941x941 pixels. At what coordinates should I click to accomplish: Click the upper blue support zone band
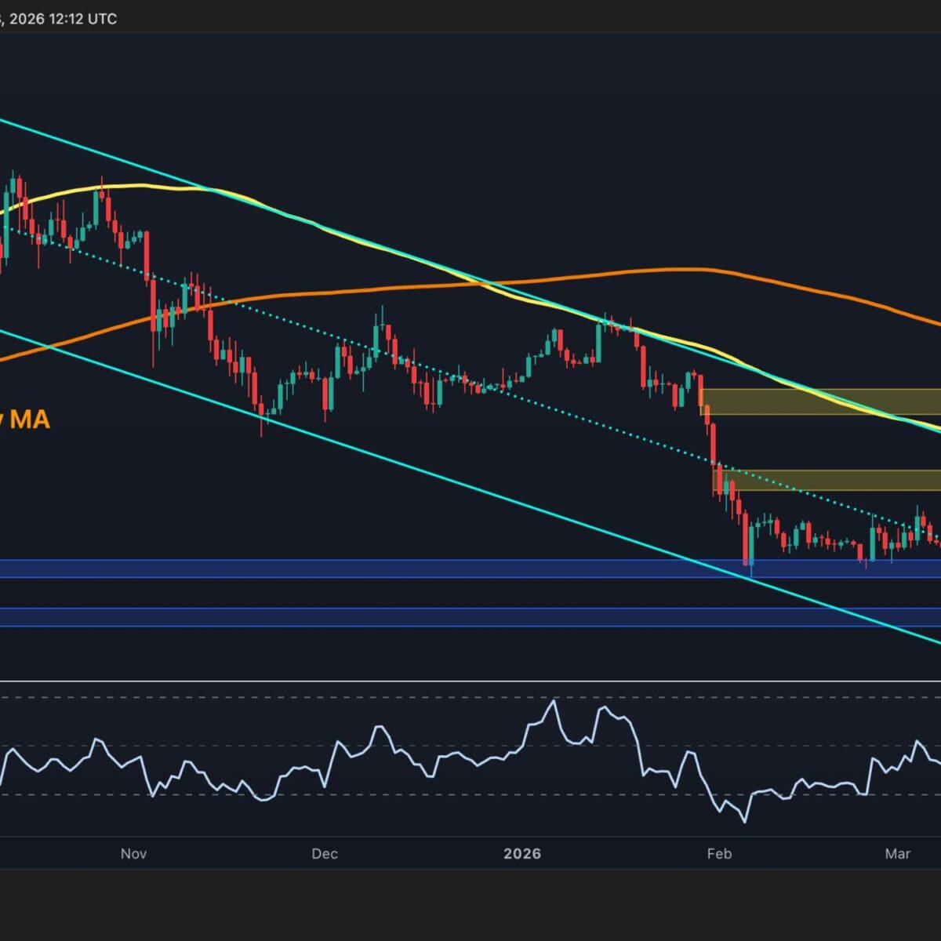point(392,569)
